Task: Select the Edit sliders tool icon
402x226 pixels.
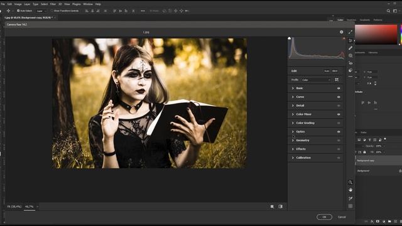Action: coord(350,41)
